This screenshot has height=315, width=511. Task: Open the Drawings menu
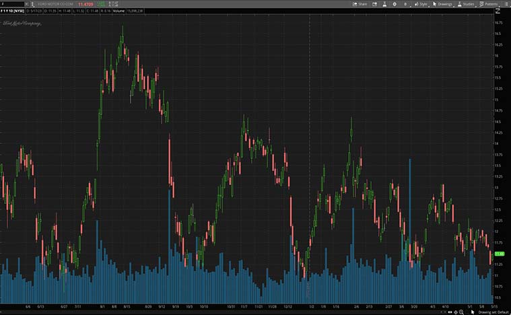(443, 4)
